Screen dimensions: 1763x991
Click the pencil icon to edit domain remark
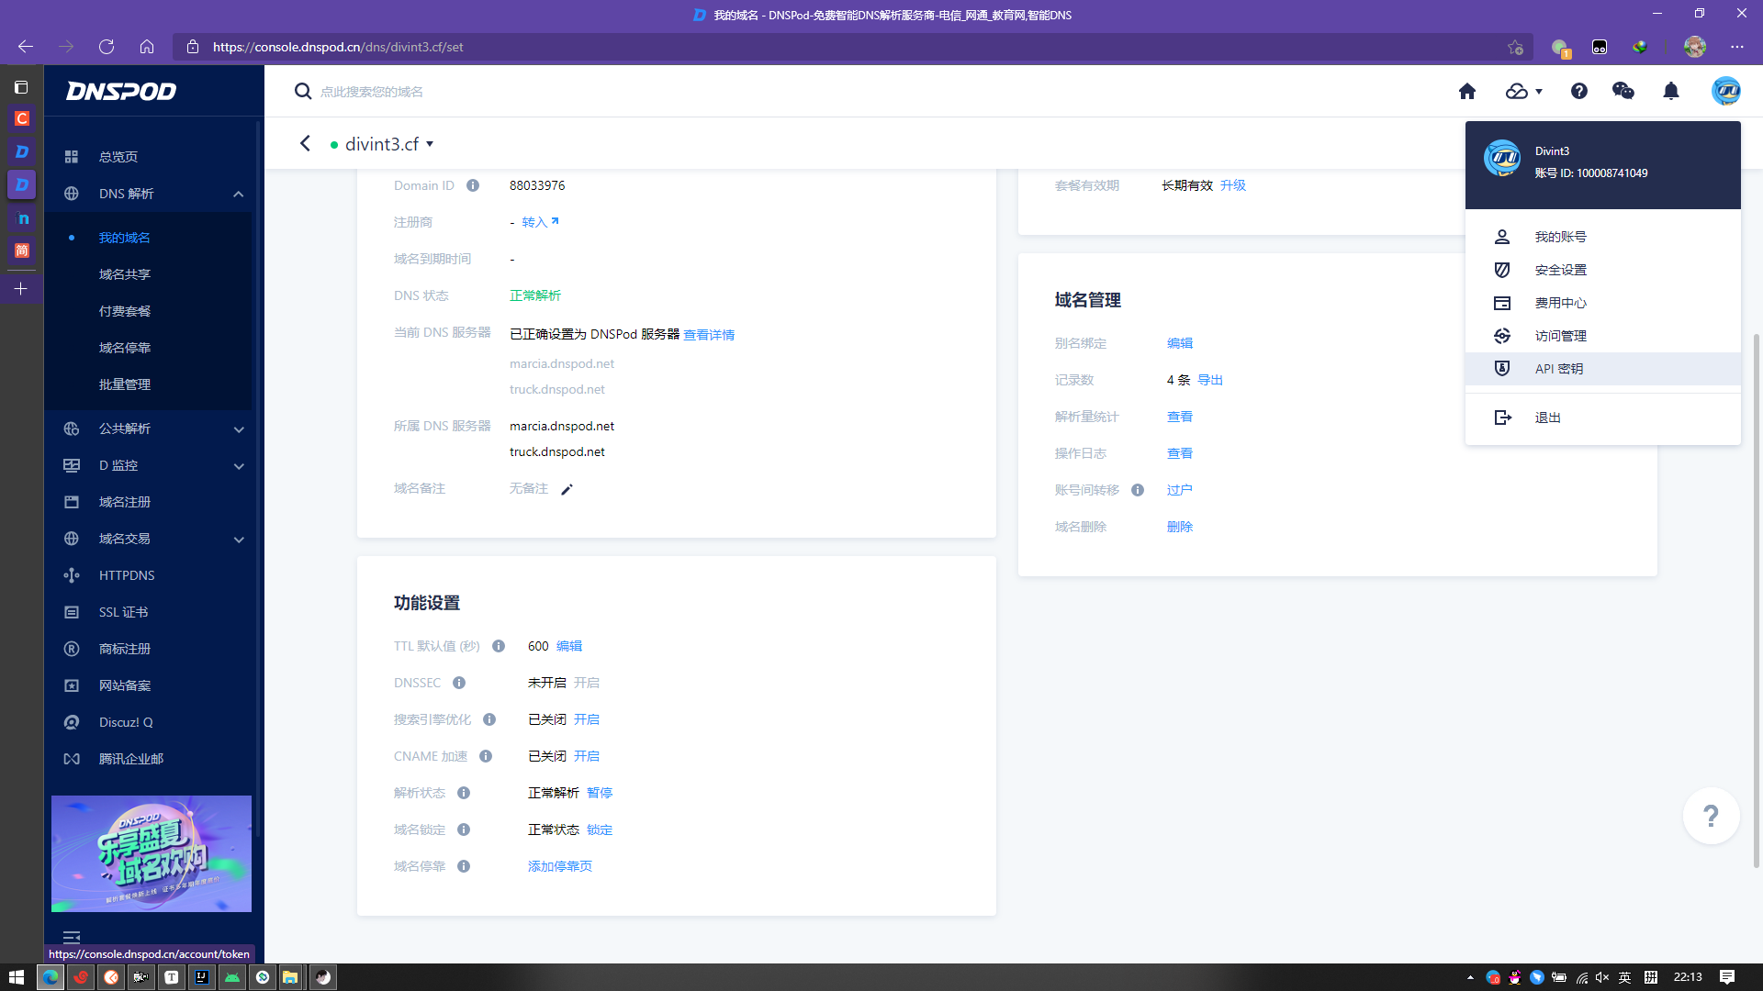click(x=567, y=489)
